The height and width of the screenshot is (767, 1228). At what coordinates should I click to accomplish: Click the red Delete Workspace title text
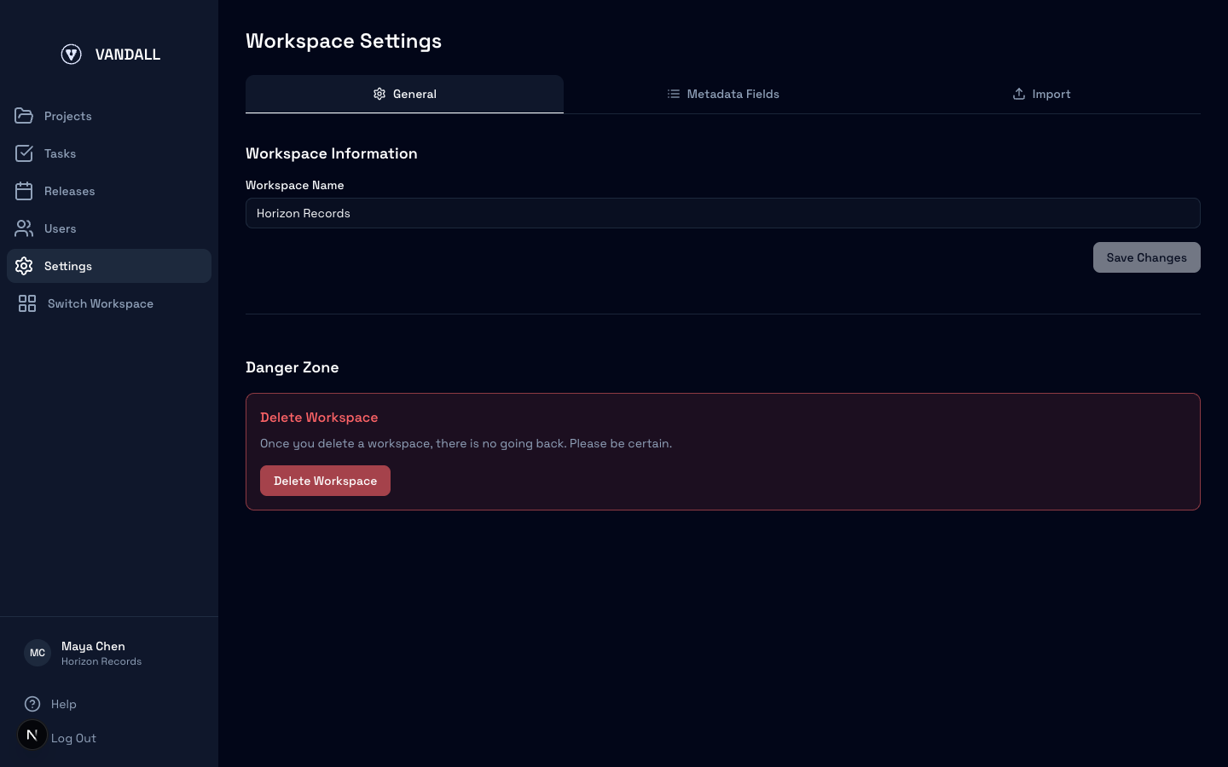pos(319,417)
